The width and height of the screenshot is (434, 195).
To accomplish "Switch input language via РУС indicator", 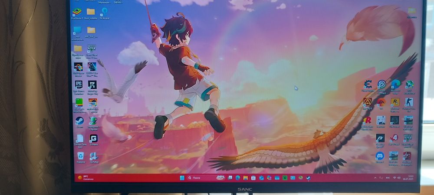I will click(x=388, y=178).
